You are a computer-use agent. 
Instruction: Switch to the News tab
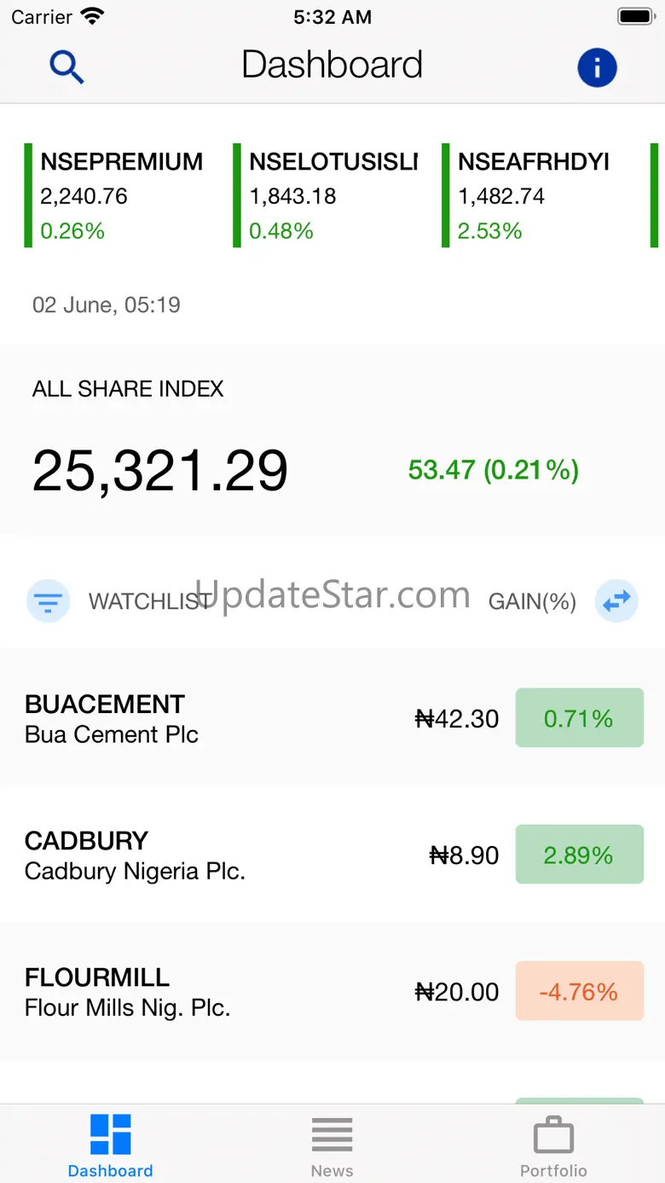pyautogui.click(x=332, y=1145)
